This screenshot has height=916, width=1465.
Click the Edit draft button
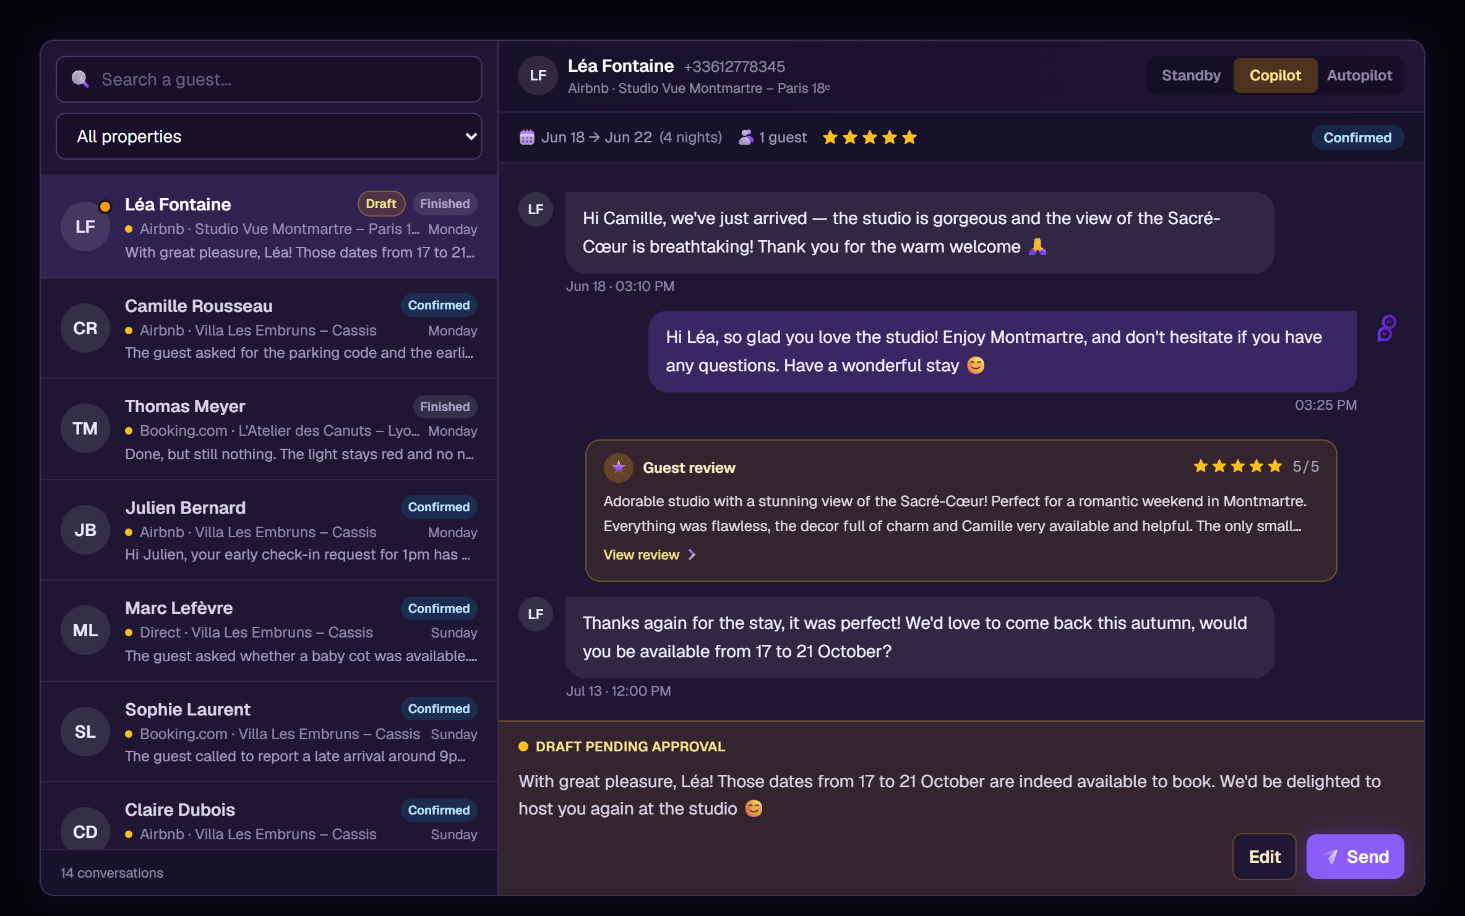pos(1265,857)
